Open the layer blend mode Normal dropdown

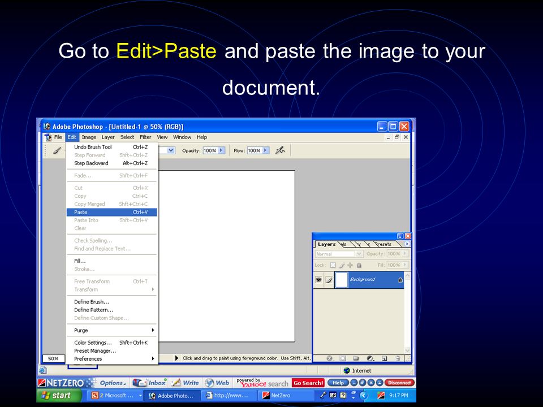coord(339,254)
